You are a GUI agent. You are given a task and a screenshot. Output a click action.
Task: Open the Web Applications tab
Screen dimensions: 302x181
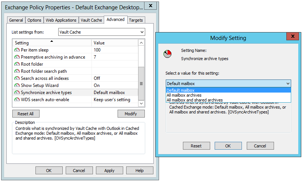click(x=61, y=20)
